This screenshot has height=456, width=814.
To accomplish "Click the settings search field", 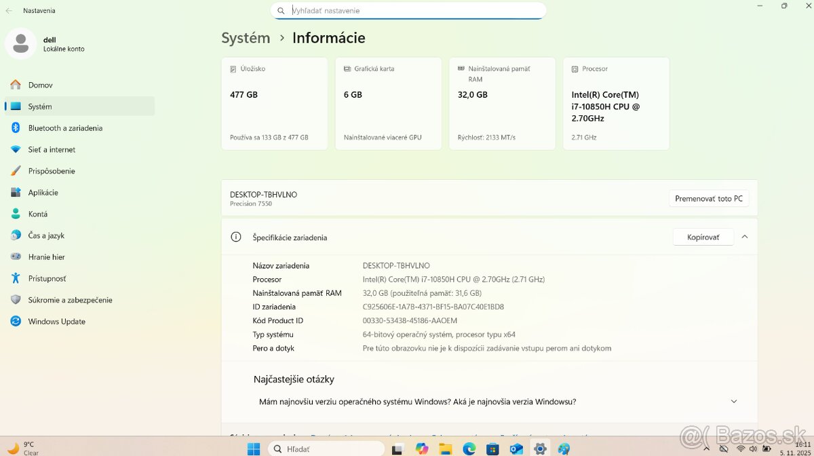I will pyautogui.click(x=407, y=10).
